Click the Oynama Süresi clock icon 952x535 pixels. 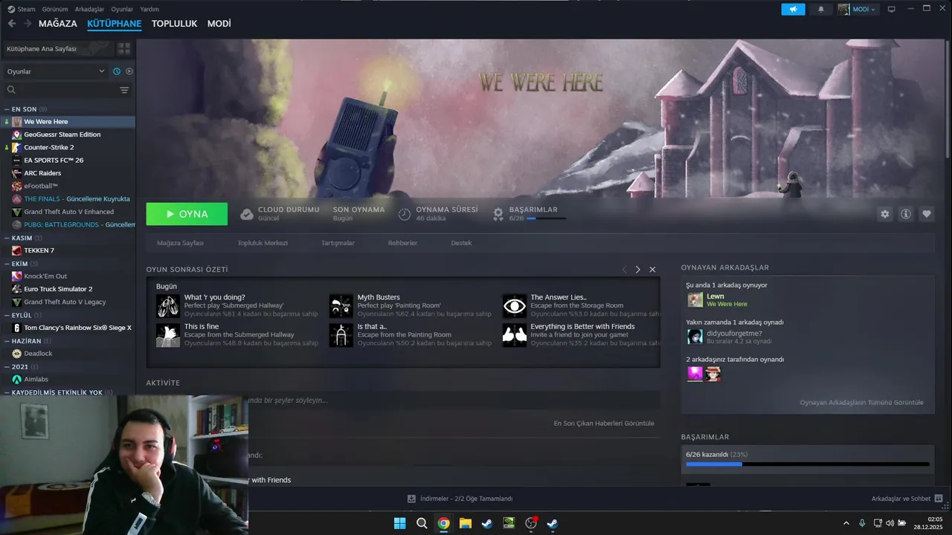coord(405,214)
